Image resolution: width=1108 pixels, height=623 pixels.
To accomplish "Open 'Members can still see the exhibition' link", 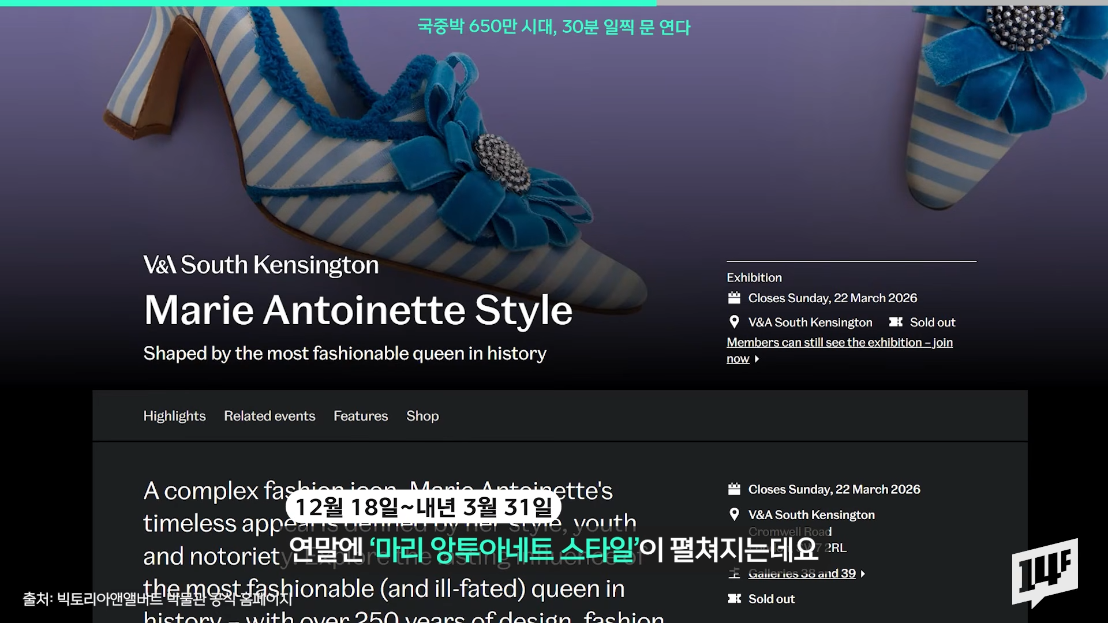I will pos(839,343).
